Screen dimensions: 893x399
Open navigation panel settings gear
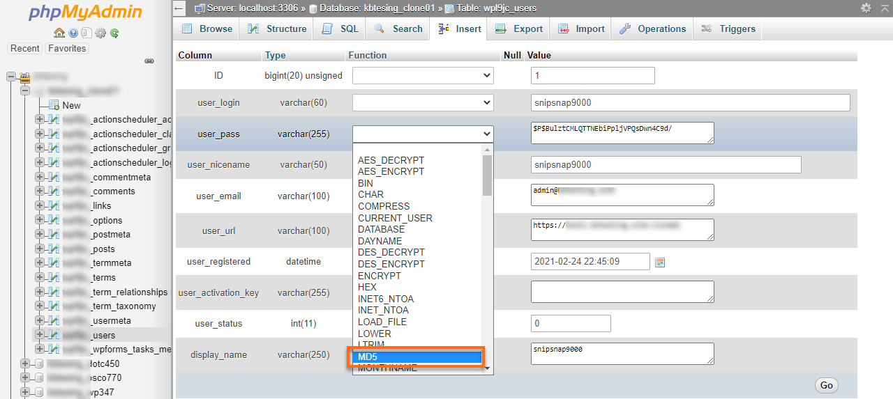[x=100, y=33]
